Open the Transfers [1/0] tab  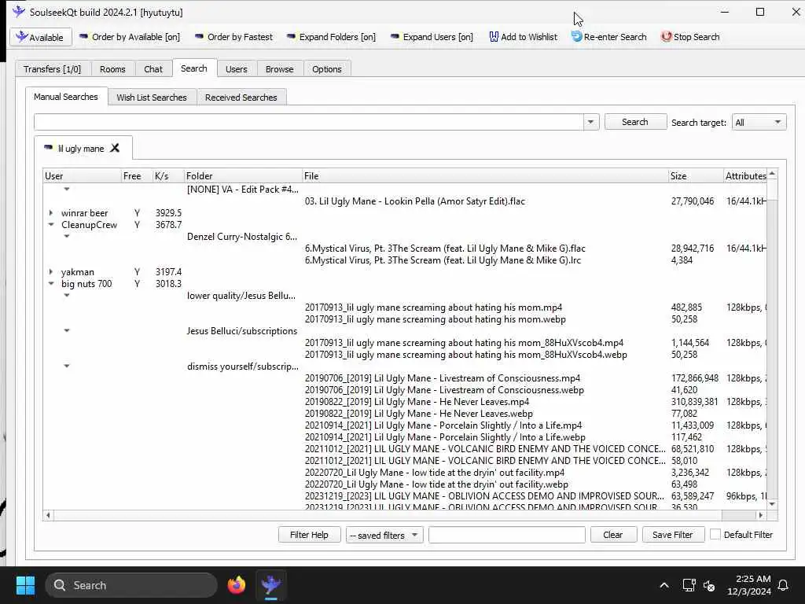[x=53, y=69]
